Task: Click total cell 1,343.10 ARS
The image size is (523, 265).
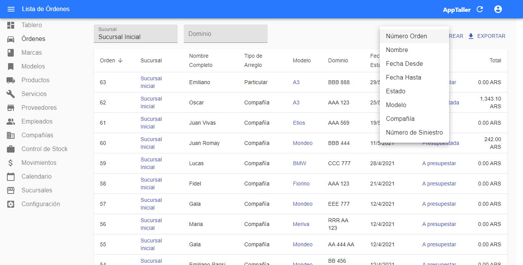Action: 490,102
